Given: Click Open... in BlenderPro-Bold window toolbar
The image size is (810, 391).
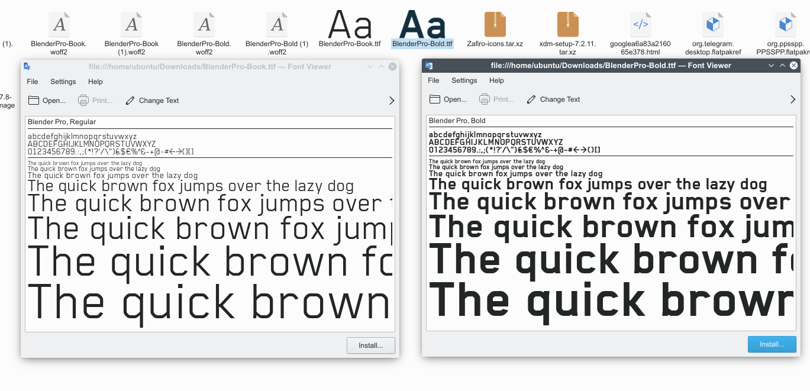Looking at the screenshot, I should point(448,99).
